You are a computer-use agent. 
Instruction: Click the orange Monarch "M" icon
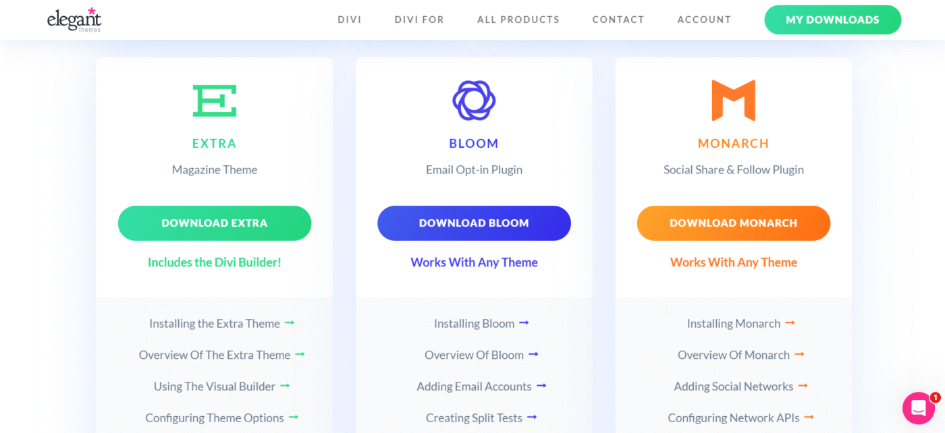[733, 98]
